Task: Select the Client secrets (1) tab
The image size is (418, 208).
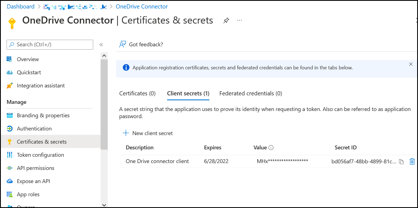Action: point(188,93)
